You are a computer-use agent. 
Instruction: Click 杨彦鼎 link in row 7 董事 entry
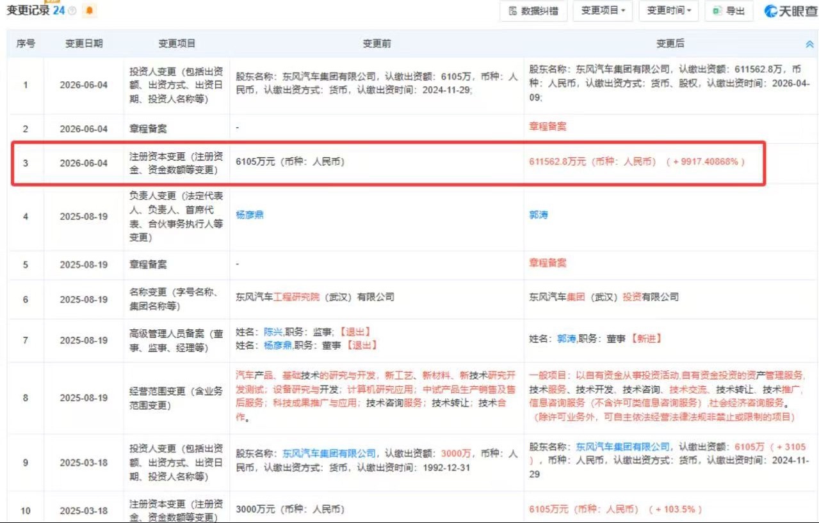pyautogui.click(x=279, y=345)
